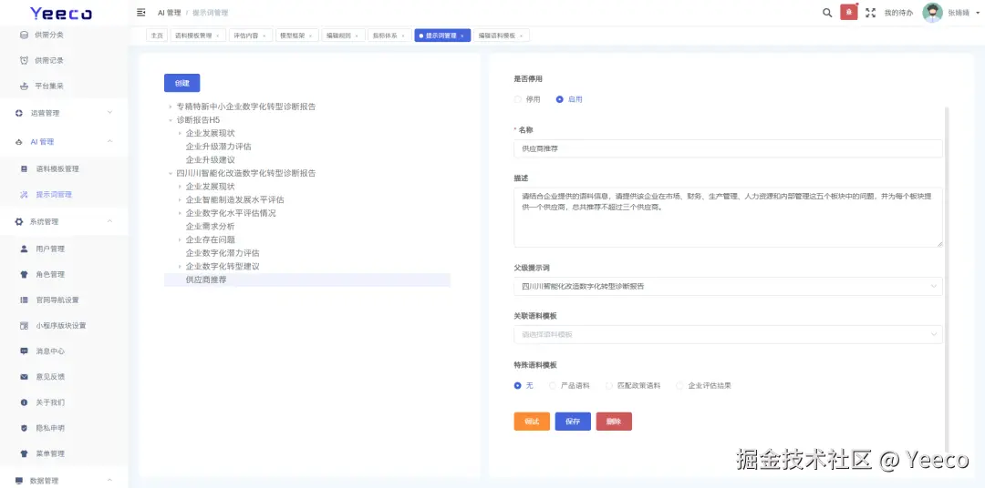Open the search magnifier icon
Viewport: 985px width, 488px height.
click(x=827, y=13)
